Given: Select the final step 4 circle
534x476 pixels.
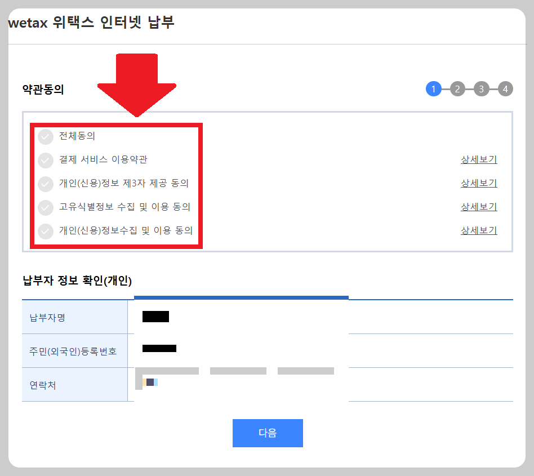Looking at the screenshot, I should [506, 88].
